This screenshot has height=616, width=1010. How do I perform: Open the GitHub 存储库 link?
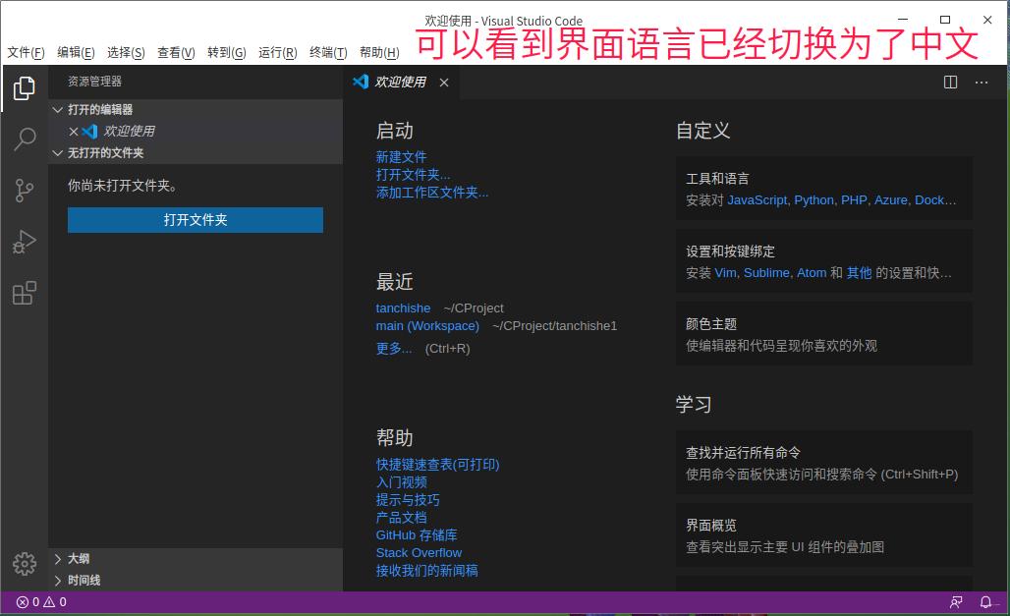[417, 534]
